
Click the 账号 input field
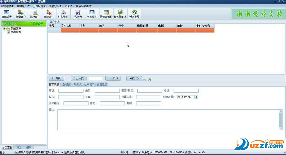click(x=112, y=103)
